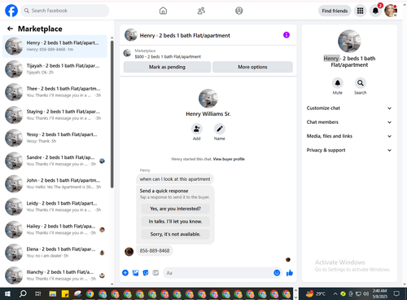The image size is (407, 300).
Task: Open Ilianchy conversation in chat list
Action: (55, 276)
